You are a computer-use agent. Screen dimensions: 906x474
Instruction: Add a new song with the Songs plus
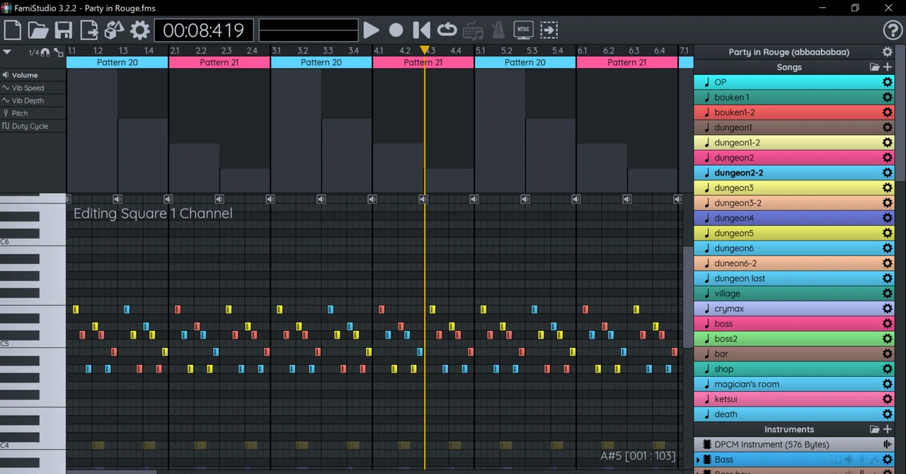(888, 67)
